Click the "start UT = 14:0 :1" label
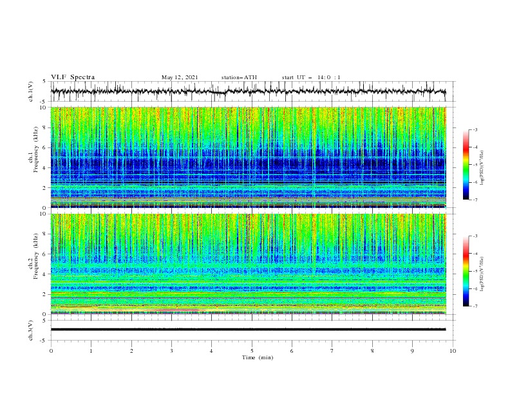The width and height of the screenshot is (510, 394). (311, 77)
